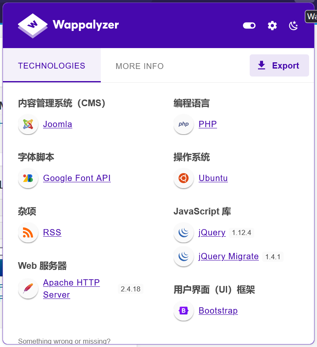Click the Apache feather icon
317x347 pixels.
[x=28, y=288]
